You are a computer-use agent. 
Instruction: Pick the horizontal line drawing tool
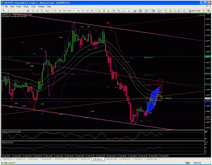point(19,11)
